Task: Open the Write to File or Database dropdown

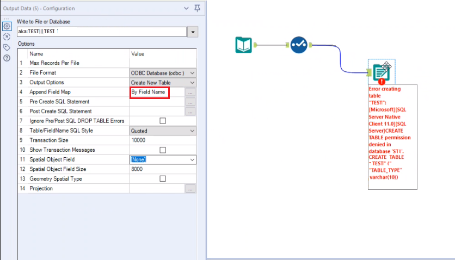Action: [x=193, y=32]
